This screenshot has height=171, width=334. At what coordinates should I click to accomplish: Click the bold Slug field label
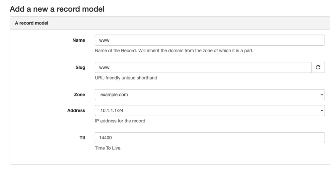point(80,67)
